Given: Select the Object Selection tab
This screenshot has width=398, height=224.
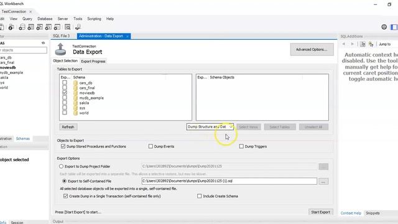Looking at the screenshot, I should [x=65, y=61].
